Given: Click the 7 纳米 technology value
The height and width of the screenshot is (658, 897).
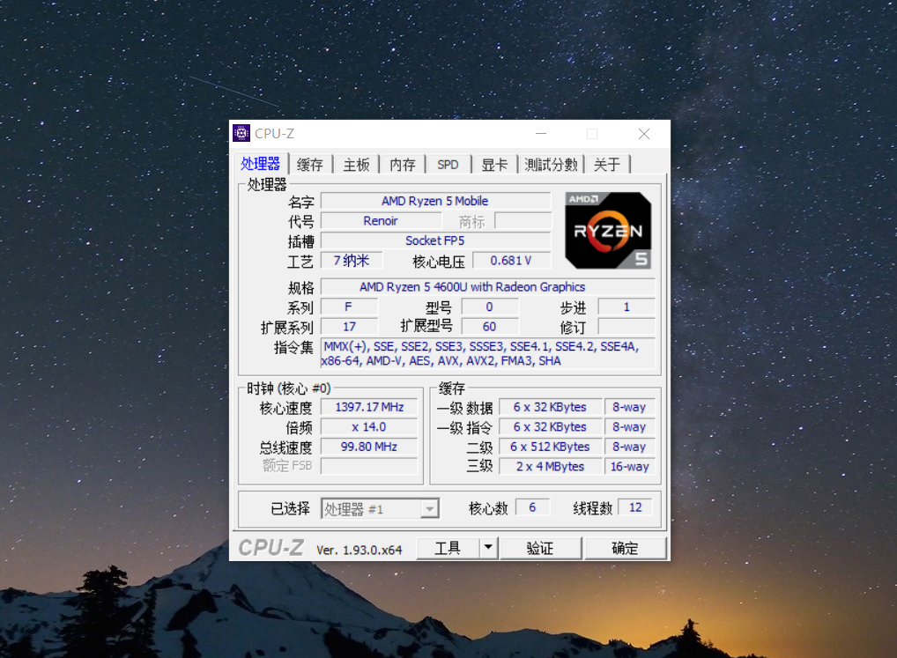Looking at the screenshot, I should pos(352,261).
